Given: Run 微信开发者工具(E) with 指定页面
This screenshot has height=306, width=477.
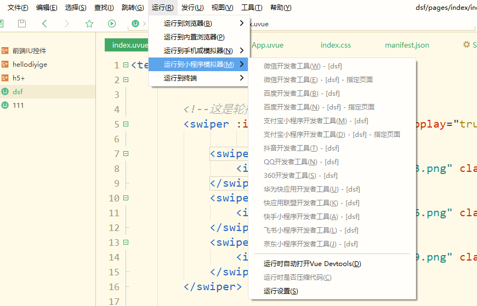Looking at the screenshot, I should pyautogui.click(x=332, y=79).
